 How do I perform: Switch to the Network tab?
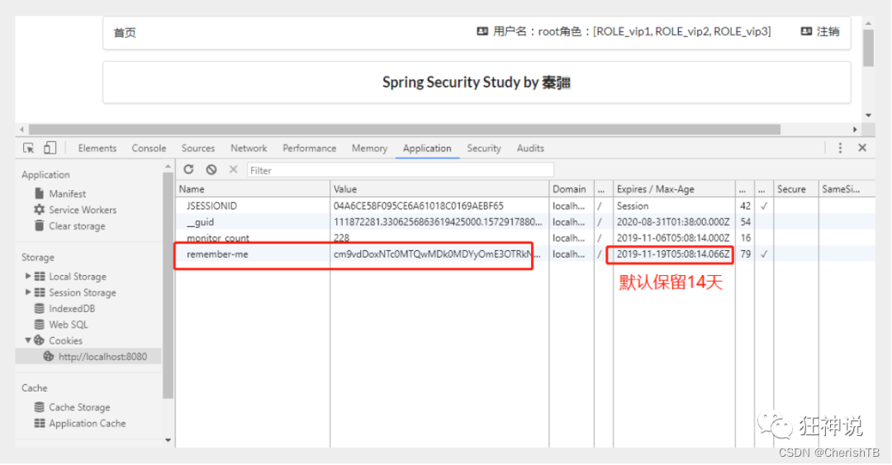249,148
